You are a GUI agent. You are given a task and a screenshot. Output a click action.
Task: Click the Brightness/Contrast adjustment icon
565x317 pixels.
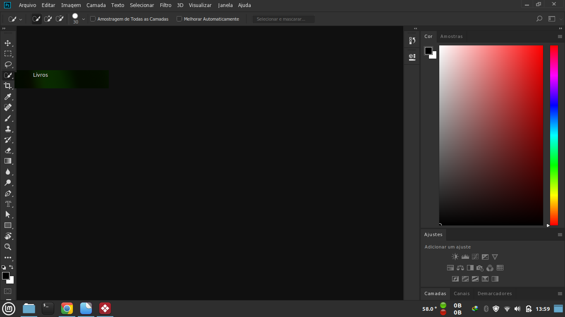(x=455, y=257)
